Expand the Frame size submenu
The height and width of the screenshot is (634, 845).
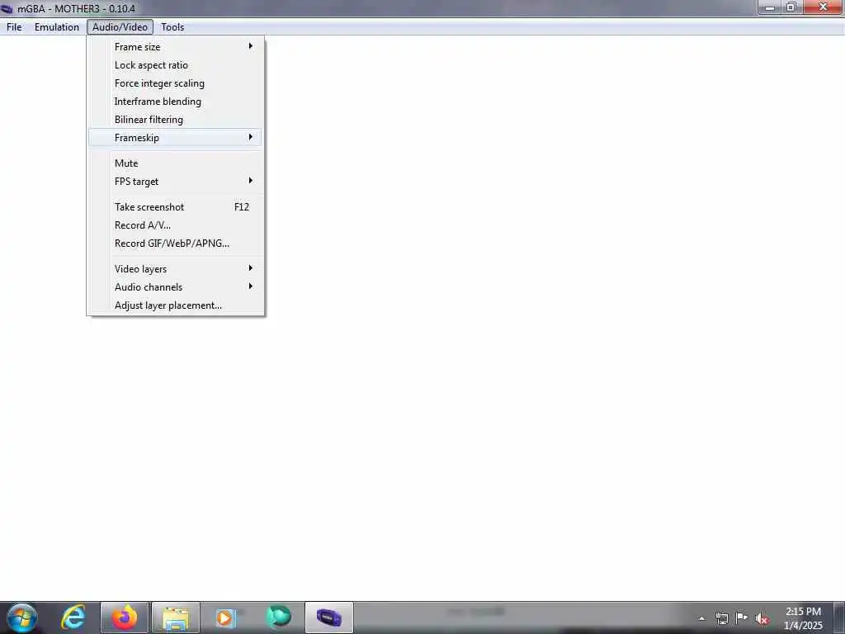click(x=176, y=47)
